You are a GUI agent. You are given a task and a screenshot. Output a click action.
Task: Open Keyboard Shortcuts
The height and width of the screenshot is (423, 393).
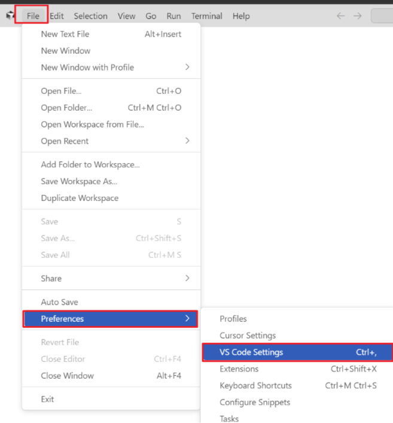[297, 386]
